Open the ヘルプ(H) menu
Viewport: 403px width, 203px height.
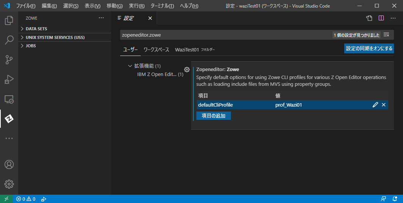click(x=189, y=6)
